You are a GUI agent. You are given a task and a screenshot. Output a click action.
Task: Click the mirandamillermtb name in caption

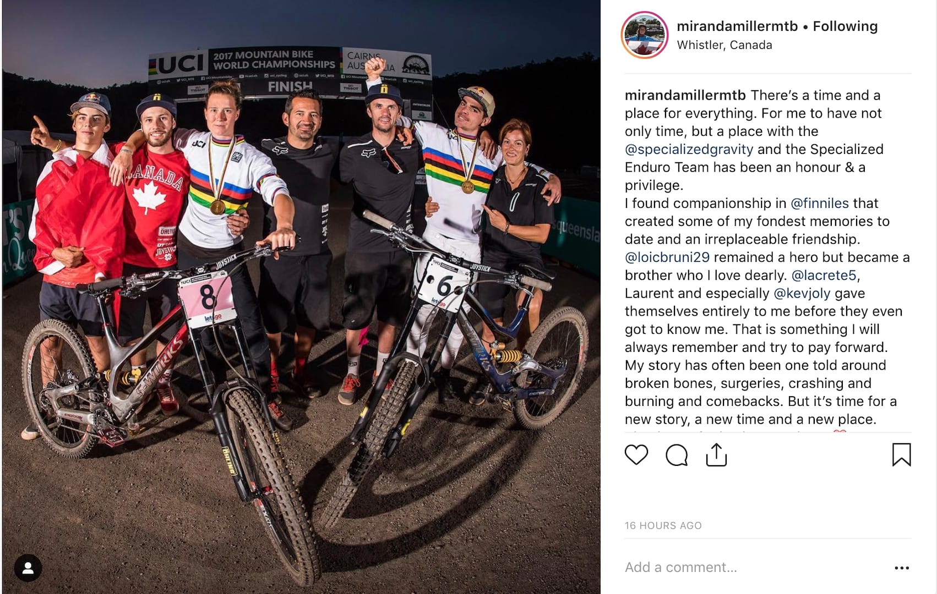(x=685, y=95)
